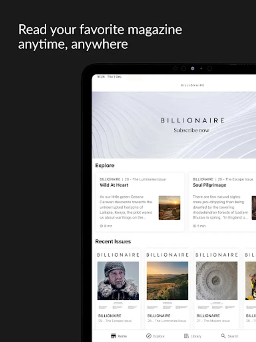This screenshot has width=256, height=342.
Task: Tap the small BILLIONAIRE header logo
Action: pyautogui.click(x=193, y=85)
